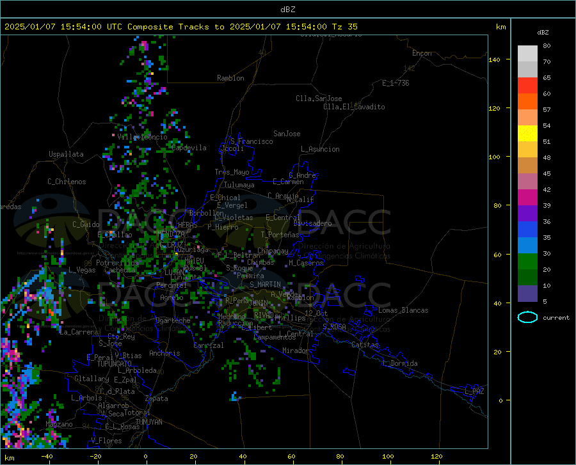The height and width of the screenshot is (465, 576).
Task: Choose the dark orange dBZ legend swatch
Action: point(527,102)
